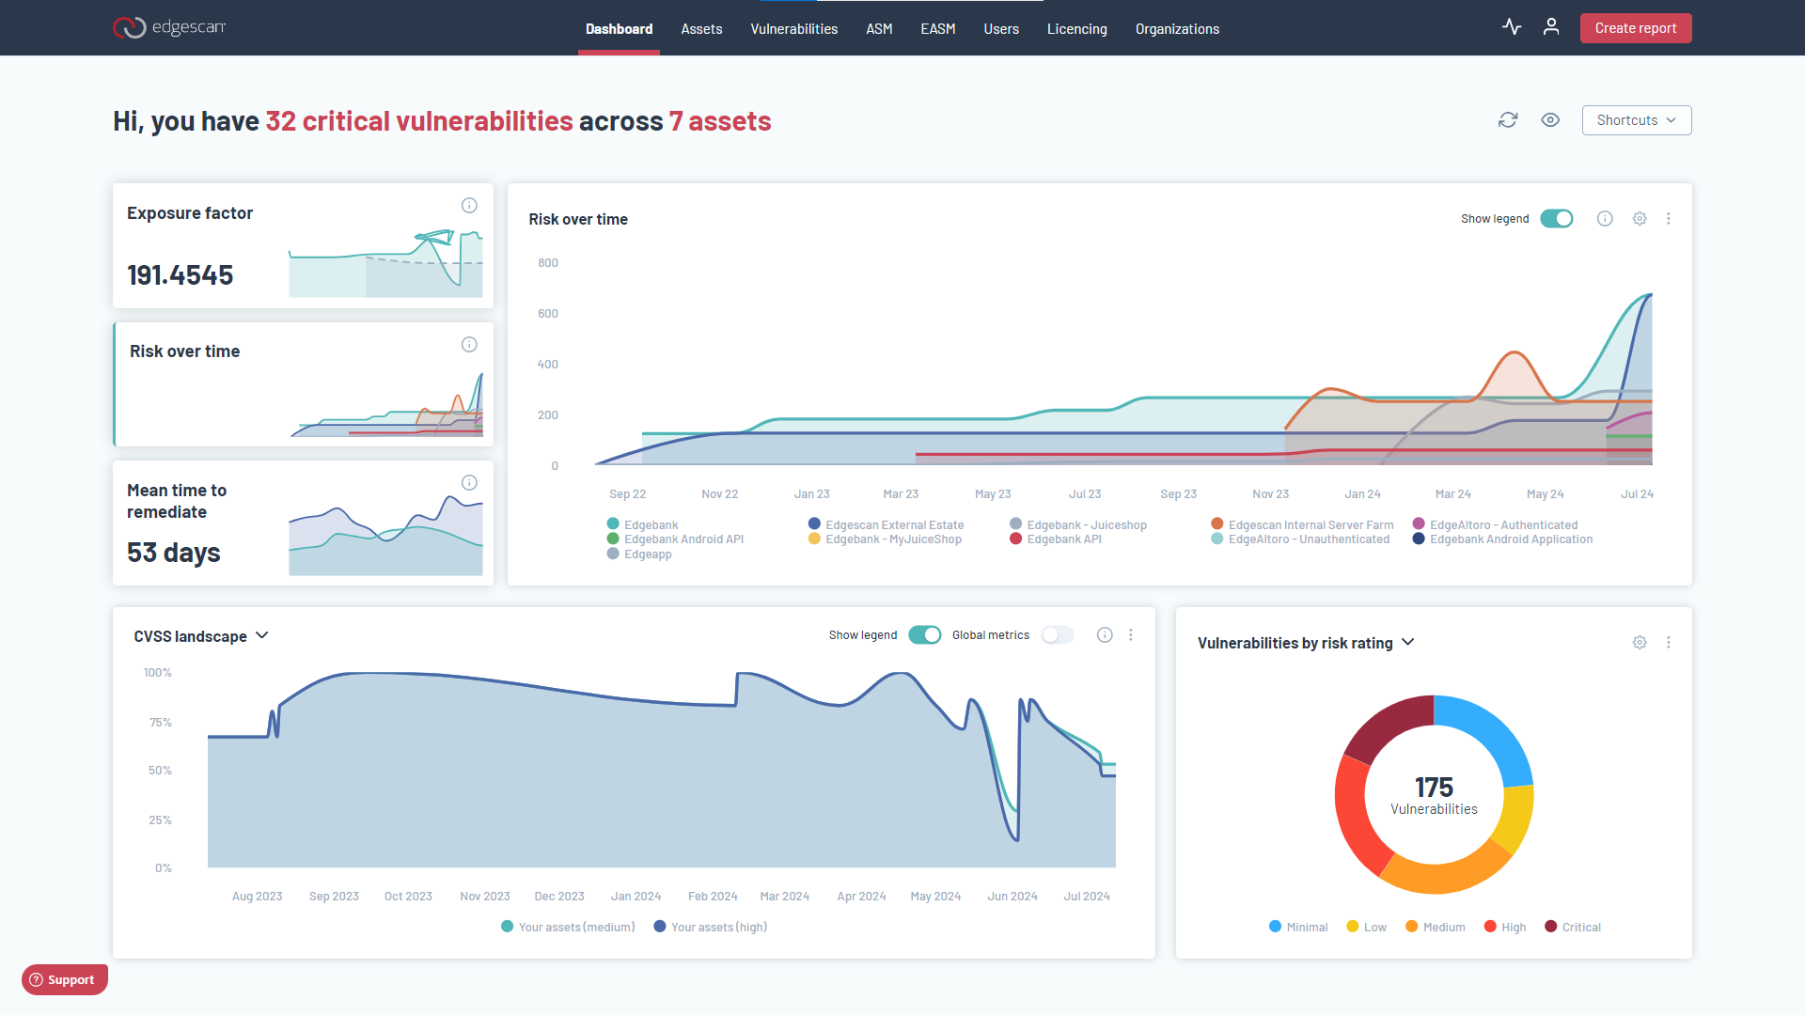Click the Create report button
Viewport: 1805px width, 1015px height.
(x=1635, y=28)
